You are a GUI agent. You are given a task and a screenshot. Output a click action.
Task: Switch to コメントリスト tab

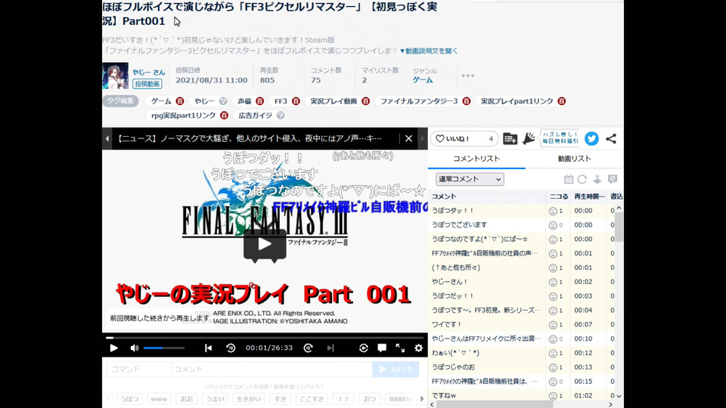click(x=476, y=159)
